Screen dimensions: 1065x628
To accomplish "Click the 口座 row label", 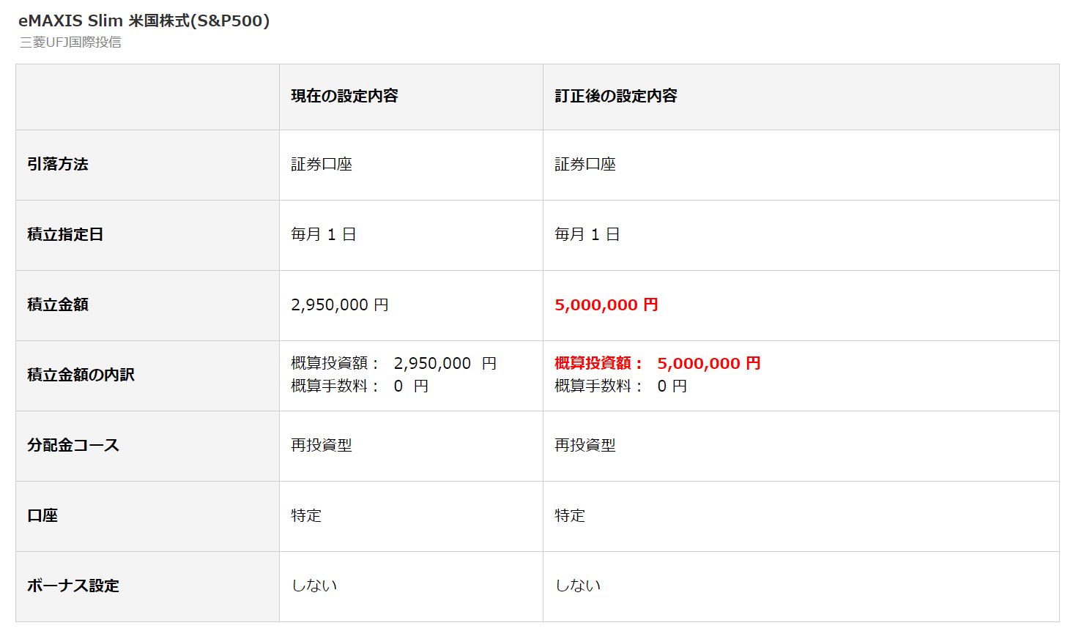I will coord(42,516).
